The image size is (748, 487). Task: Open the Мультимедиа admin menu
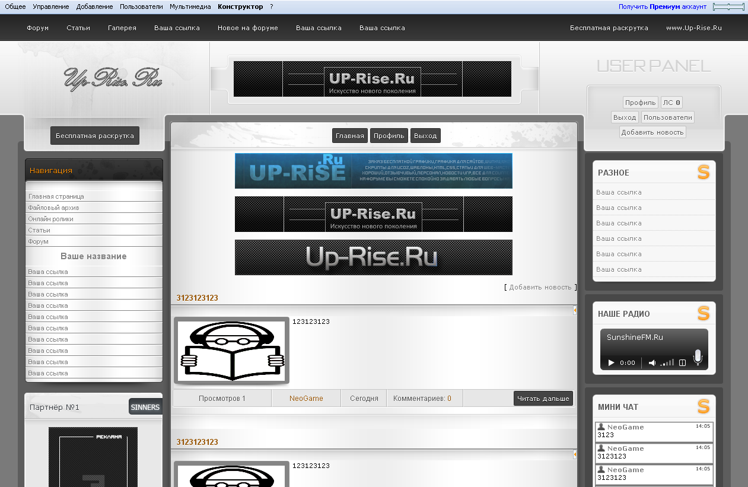click(190, 7)
